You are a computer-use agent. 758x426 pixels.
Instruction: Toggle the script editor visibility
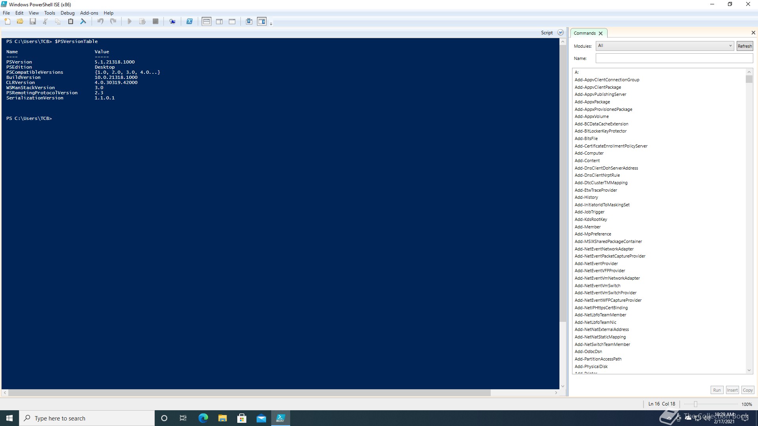pos(262,22)
